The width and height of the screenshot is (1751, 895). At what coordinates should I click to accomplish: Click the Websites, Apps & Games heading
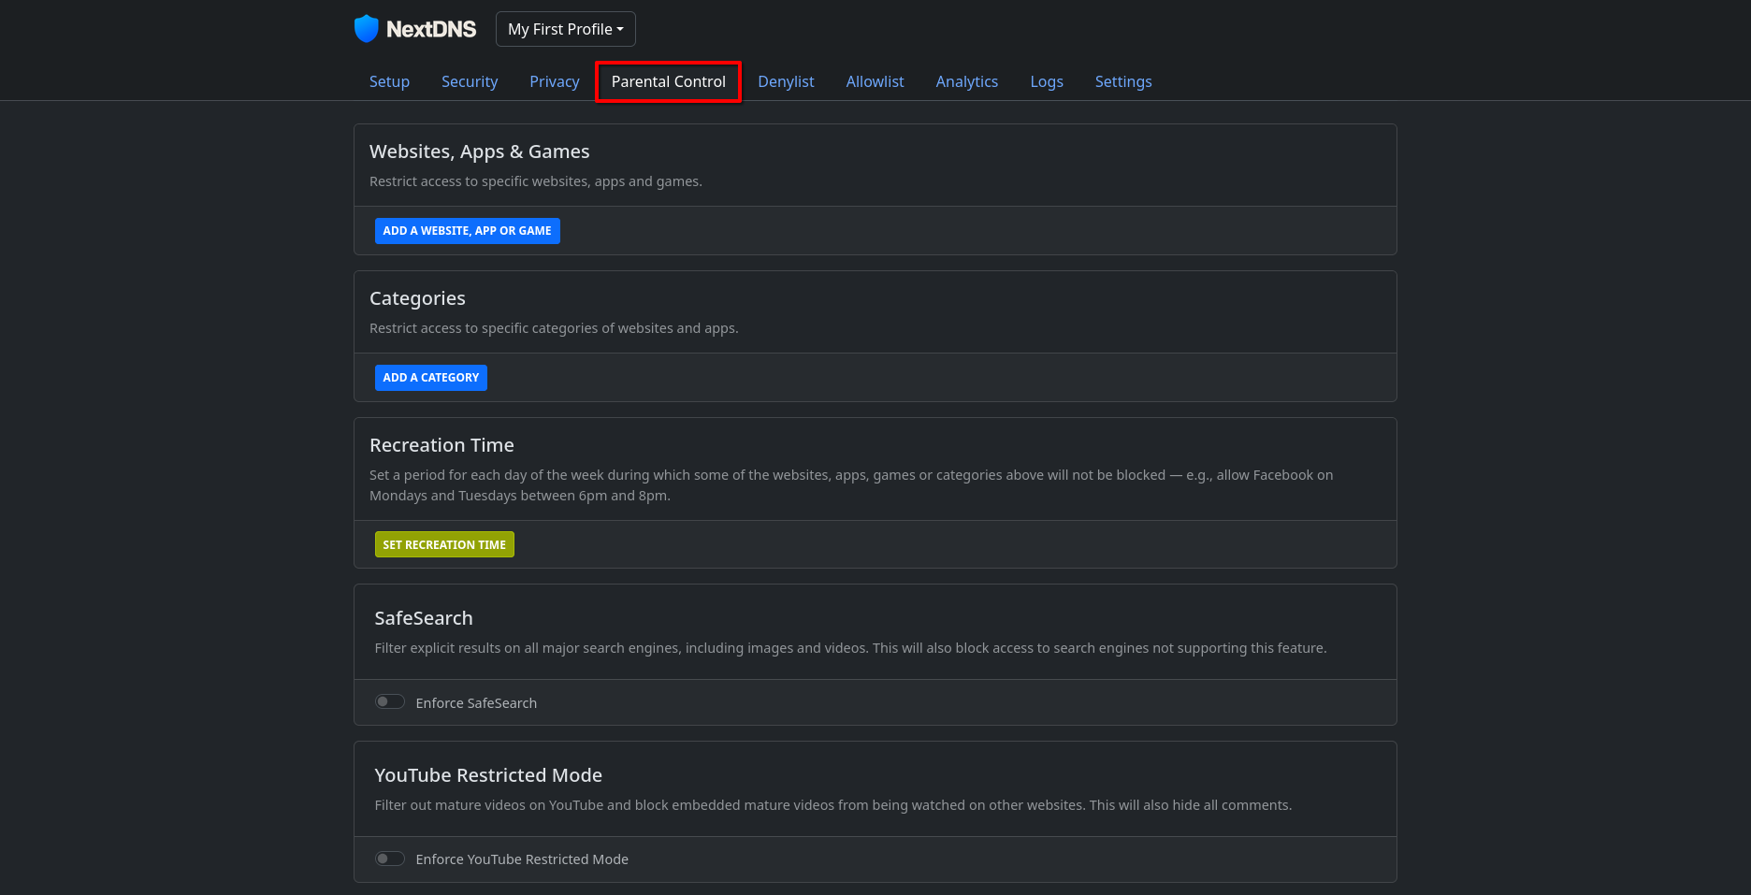point(480,152)
